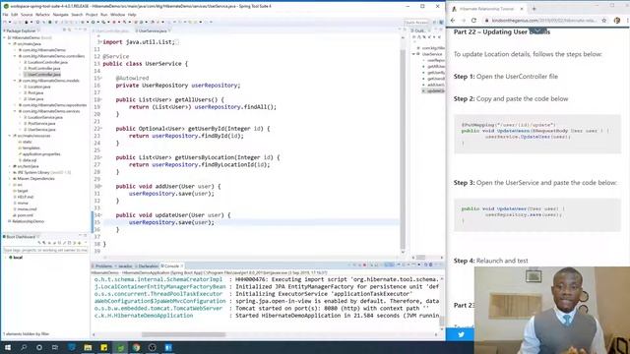Close the Hibernate Relationship Tutorial tab
The height and width of the screenshot is (354, 630).
[522, 9]
